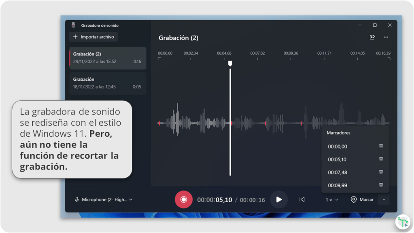This screenshot has width=414, height=233.
Task: Open the three-dot more options menu
Action: (x=386, y=37)
